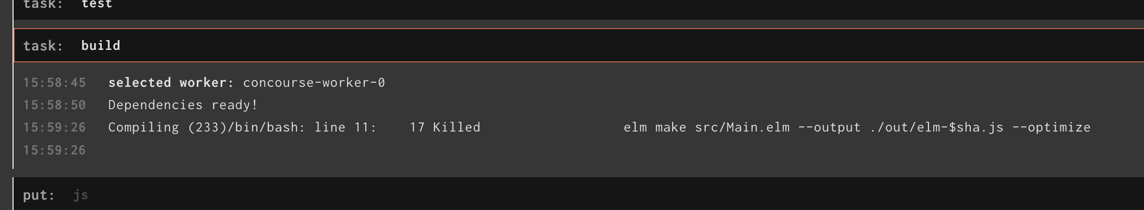This screenshot has width=1144, height=210.
Task: Click the '--optimize' flag in the log
Action: pos(1051,127)
